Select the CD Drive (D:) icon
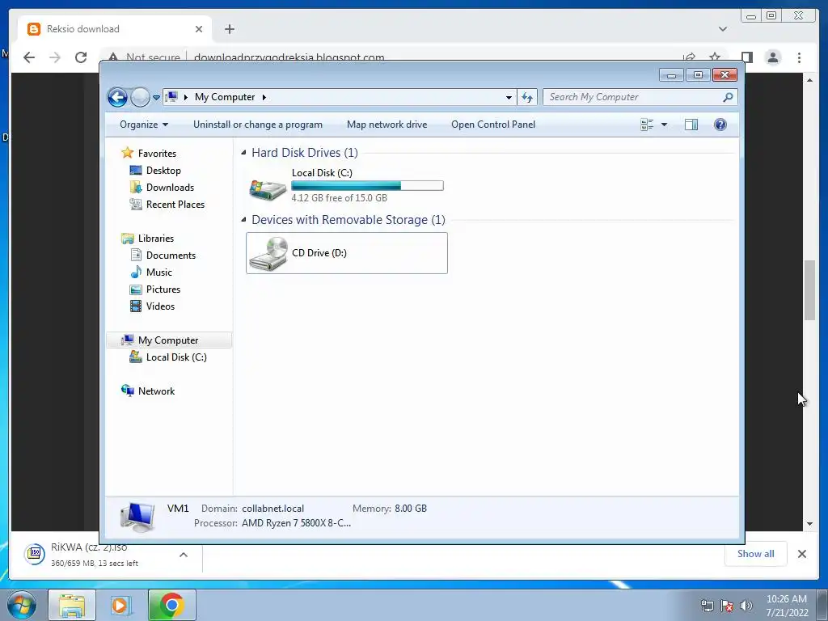The width and height of the screenshot is (828, 621). [268, 253]
